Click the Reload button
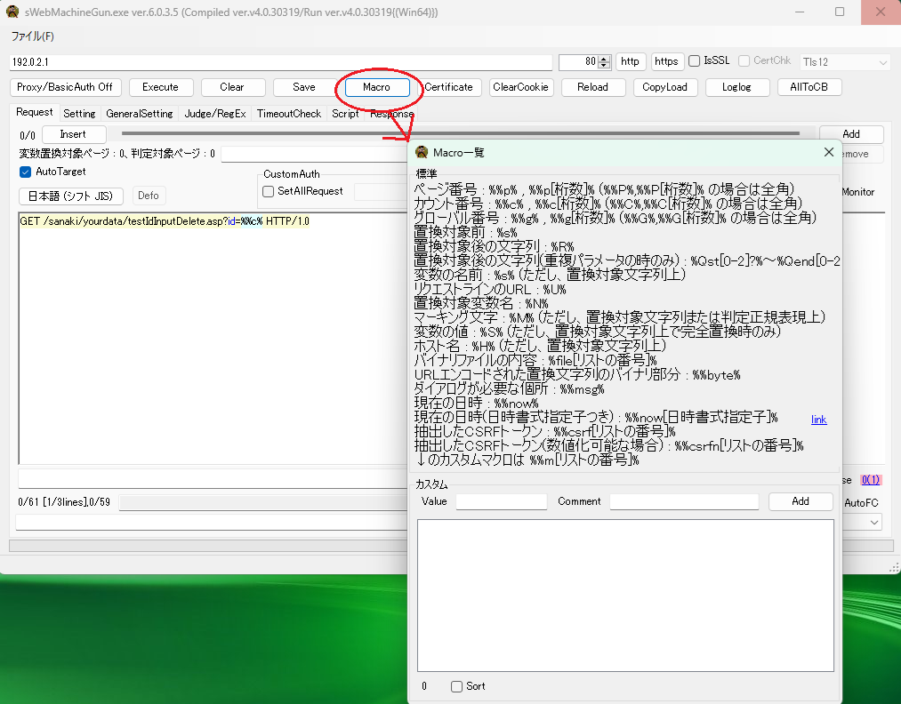 593,87
